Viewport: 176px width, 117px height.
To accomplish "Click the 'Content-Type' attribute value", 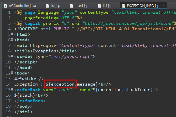I will coord(77,46).
